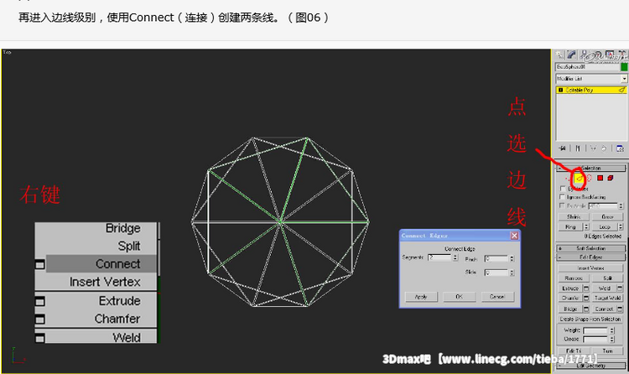Click Weld button in Edit Edges
The height and width of the screenshot is (374, 629).
point(605,288)
